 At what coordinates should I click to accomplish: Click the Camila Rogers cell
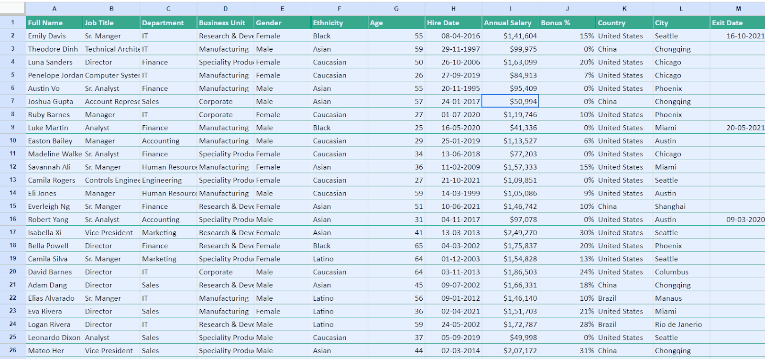coord(55,180)
